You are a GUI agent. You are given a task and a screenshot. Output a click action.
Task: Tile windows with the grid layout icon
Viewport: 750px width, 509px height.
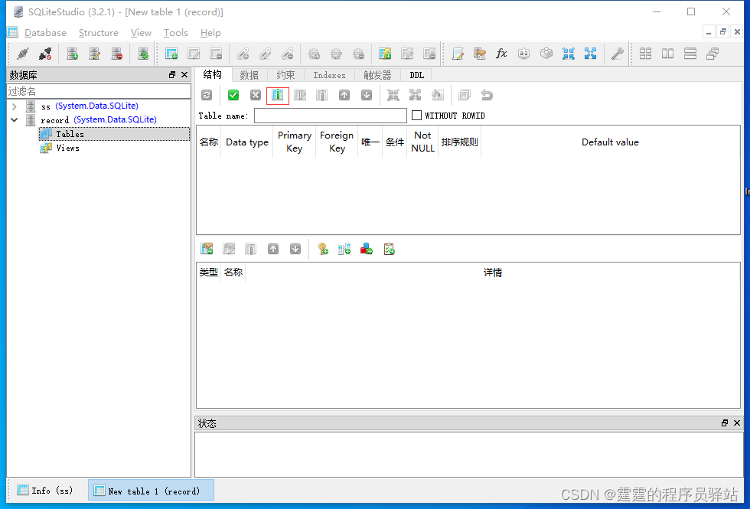click(x=646, y=54)
